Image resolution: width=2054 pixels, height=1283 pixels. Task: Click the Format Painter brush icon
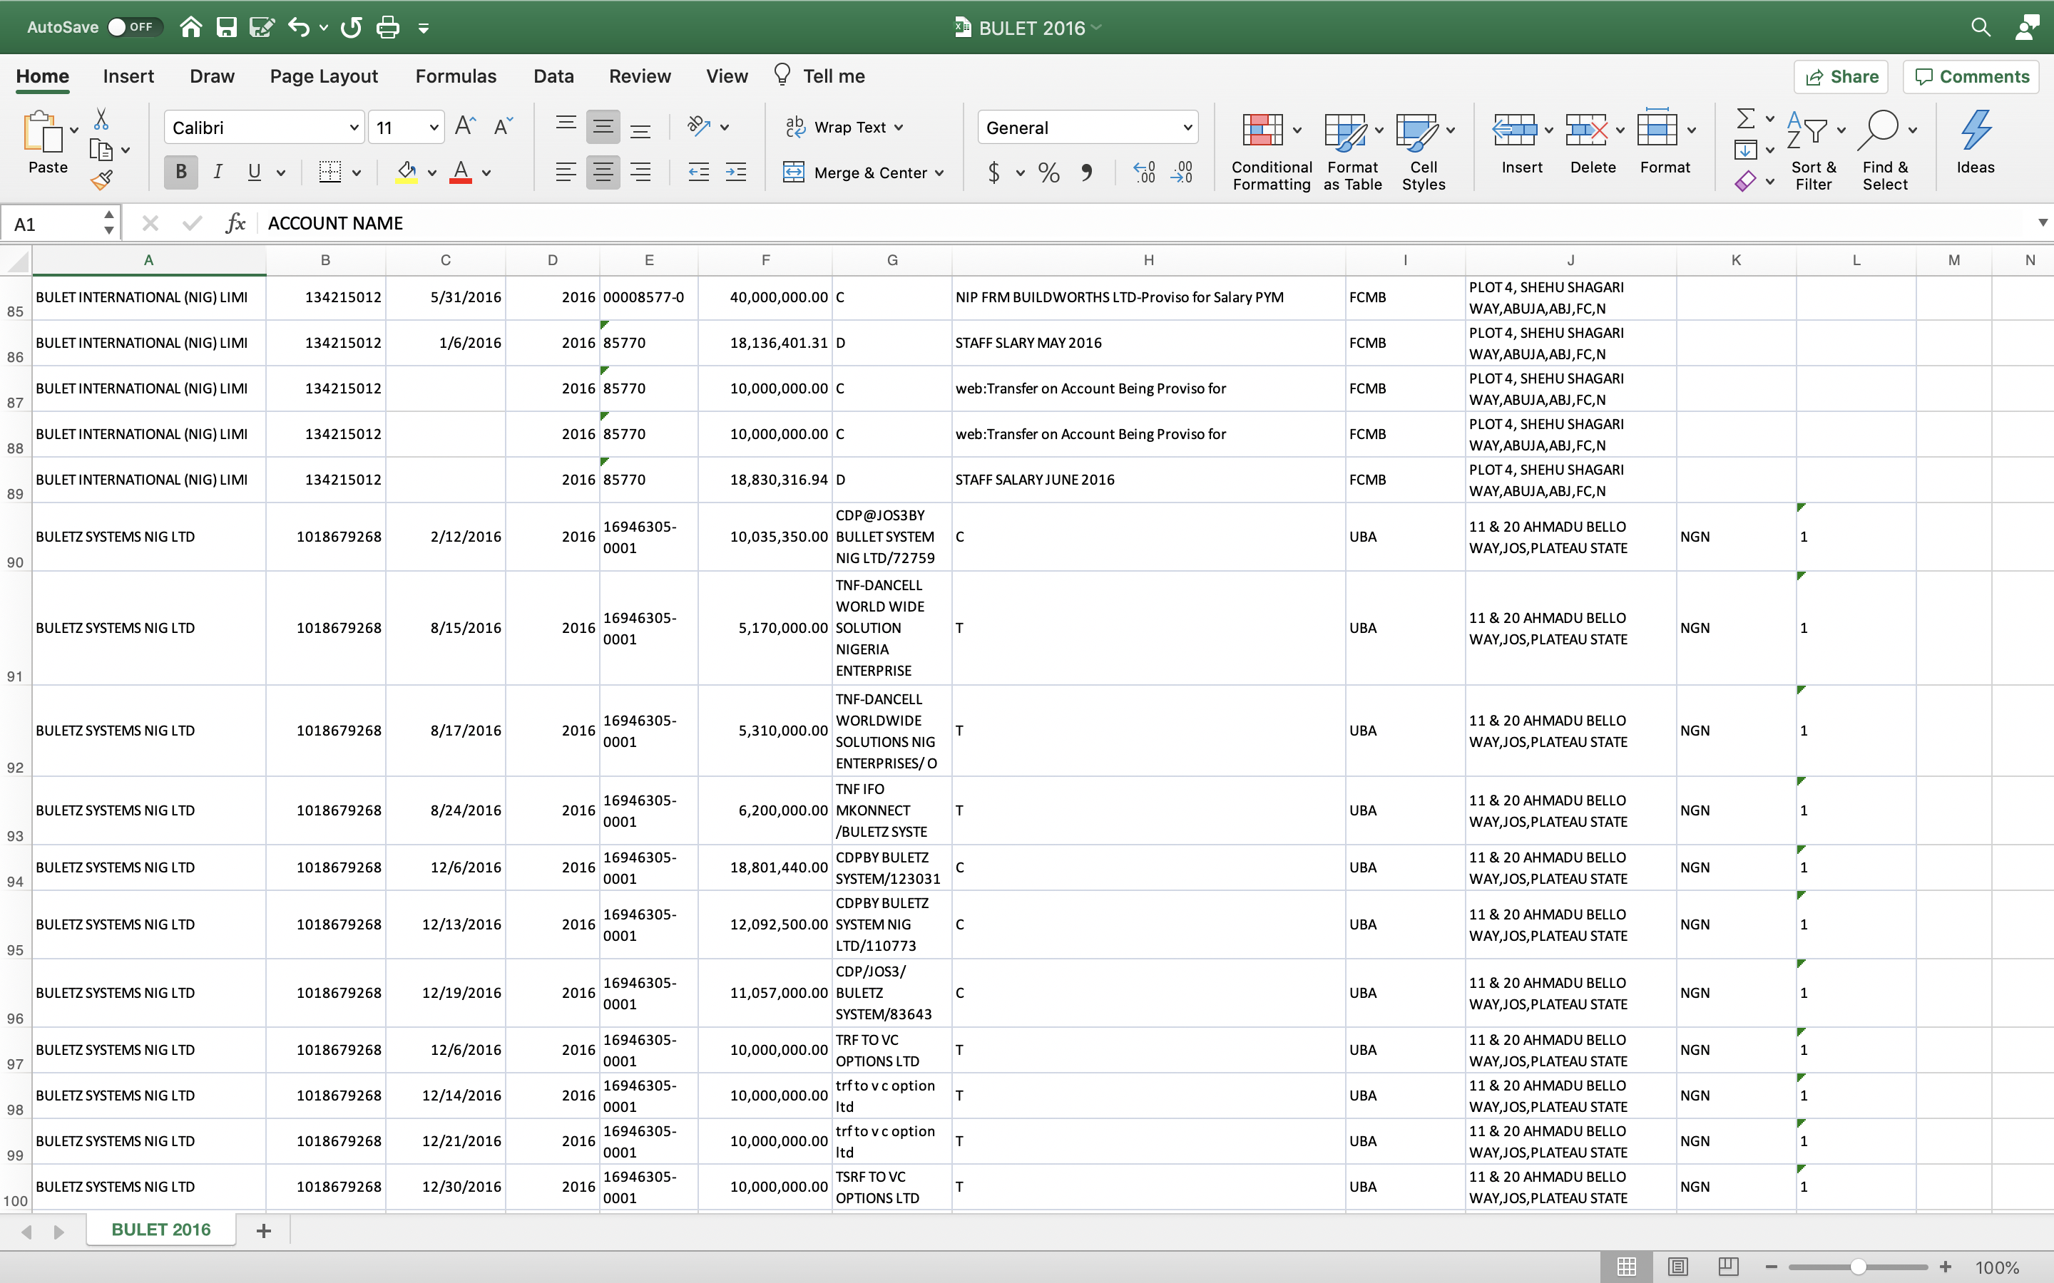tap(101, 180)
